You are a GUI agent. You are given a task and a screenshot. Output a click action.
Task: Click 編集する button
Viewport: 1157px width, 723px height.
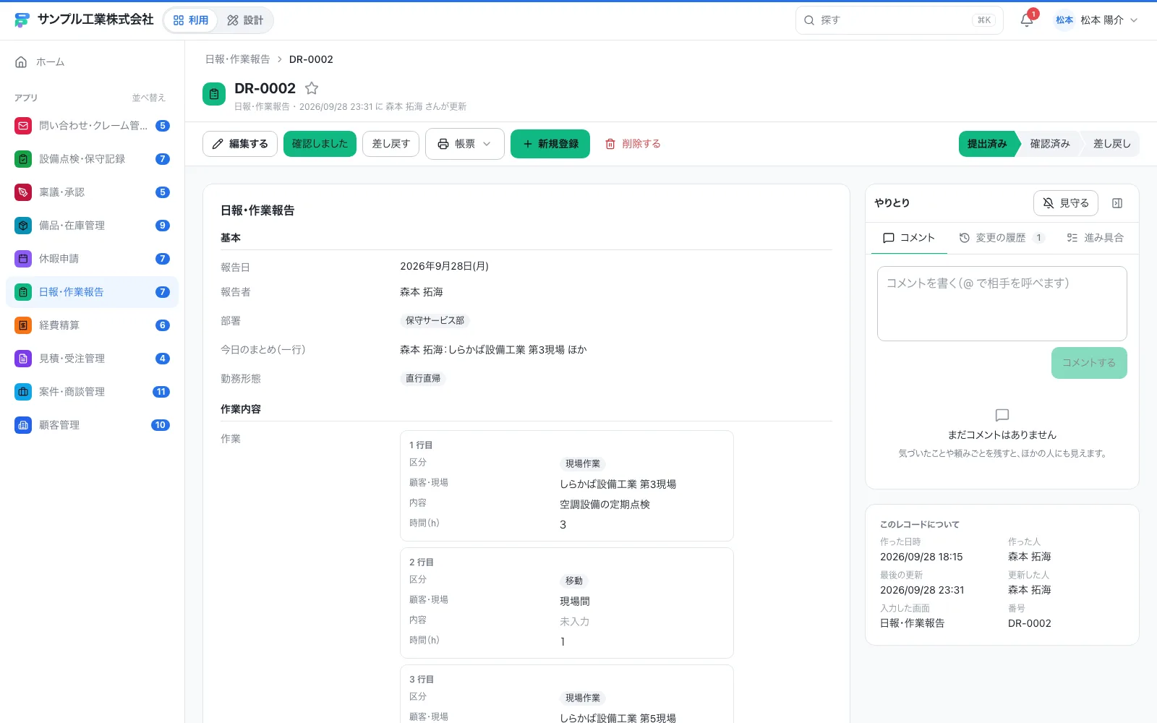tap(240, 144)
